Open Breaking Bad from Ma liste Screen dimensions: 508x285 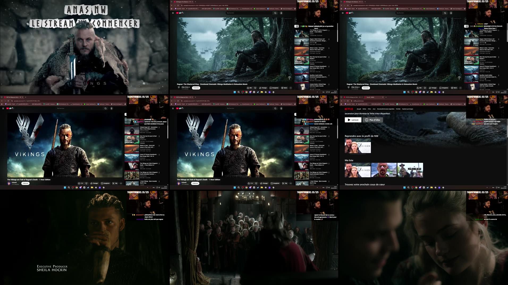[384, 170]
